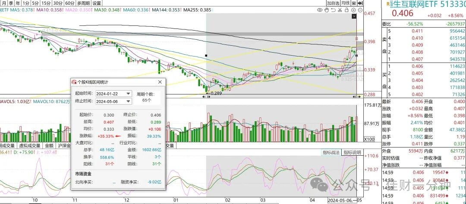
Task: Collapse side panel with arrow-to-bar icon
Action: point(360,3)
